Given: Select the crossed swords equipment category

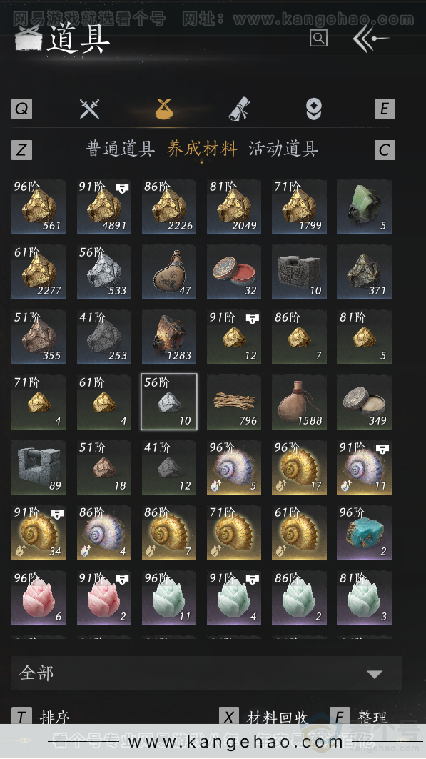Looking at the screenshot, I should (x=89, y=109).
